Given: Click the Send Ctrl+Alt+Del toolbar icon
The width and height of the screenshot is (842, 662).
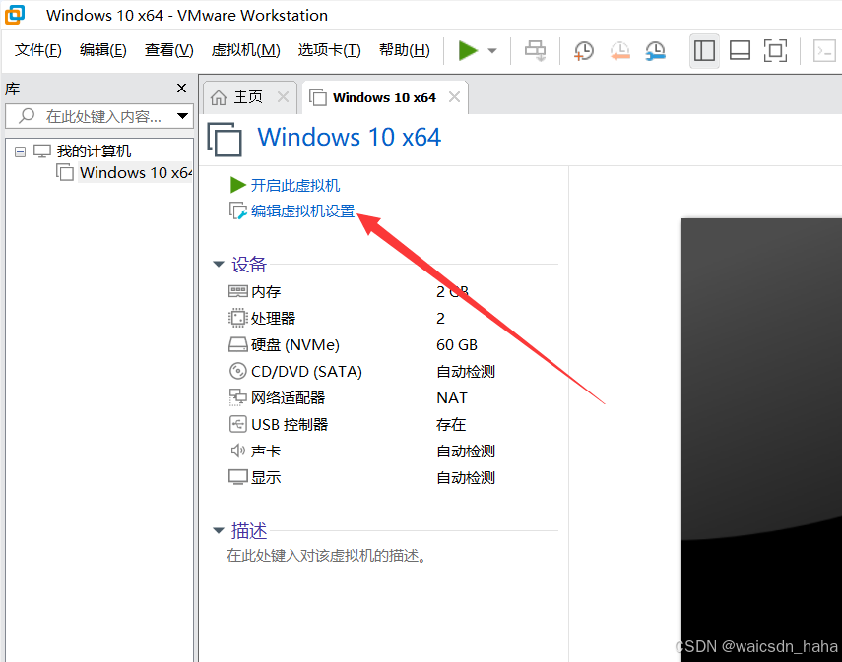Looking at the screenshot, I should pyautogui.click(x=536, y=51).
